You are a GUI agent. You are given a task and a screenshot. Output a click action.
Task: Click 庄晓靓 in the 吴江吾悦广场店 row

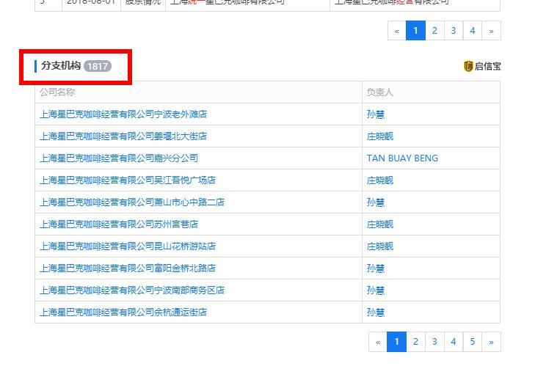point(380,180)
